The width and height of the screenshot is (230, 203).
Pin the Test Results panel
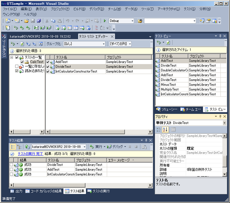(x=146, y=140)
